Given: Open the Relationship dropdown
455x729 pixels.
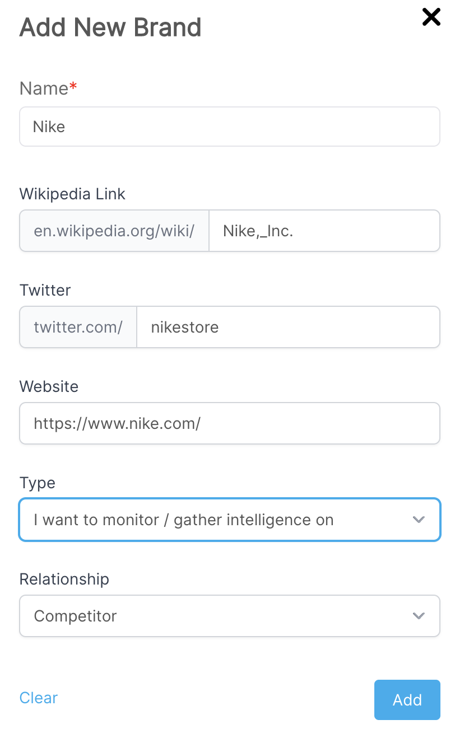Looking at the screenshot, I should point(230,616).
